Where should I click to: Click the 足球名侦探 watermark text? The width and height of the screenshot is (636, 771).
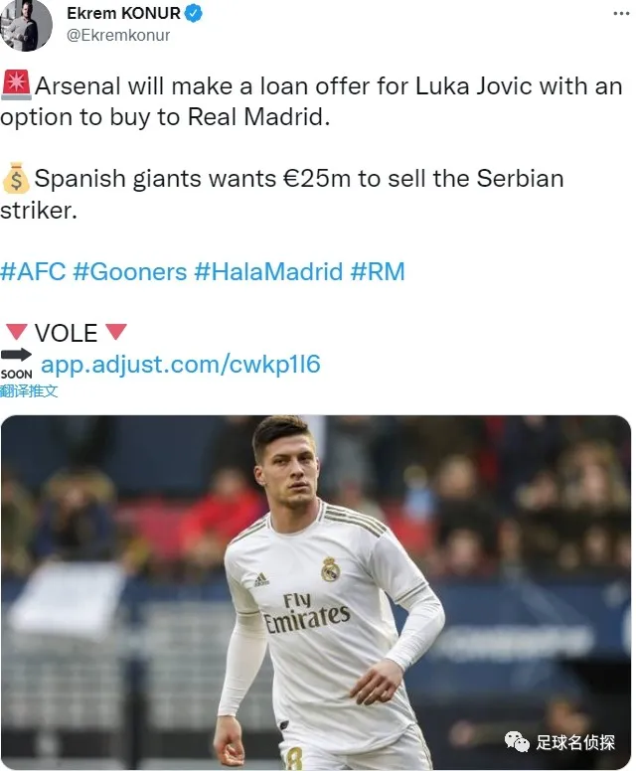[x=575, y=742]
